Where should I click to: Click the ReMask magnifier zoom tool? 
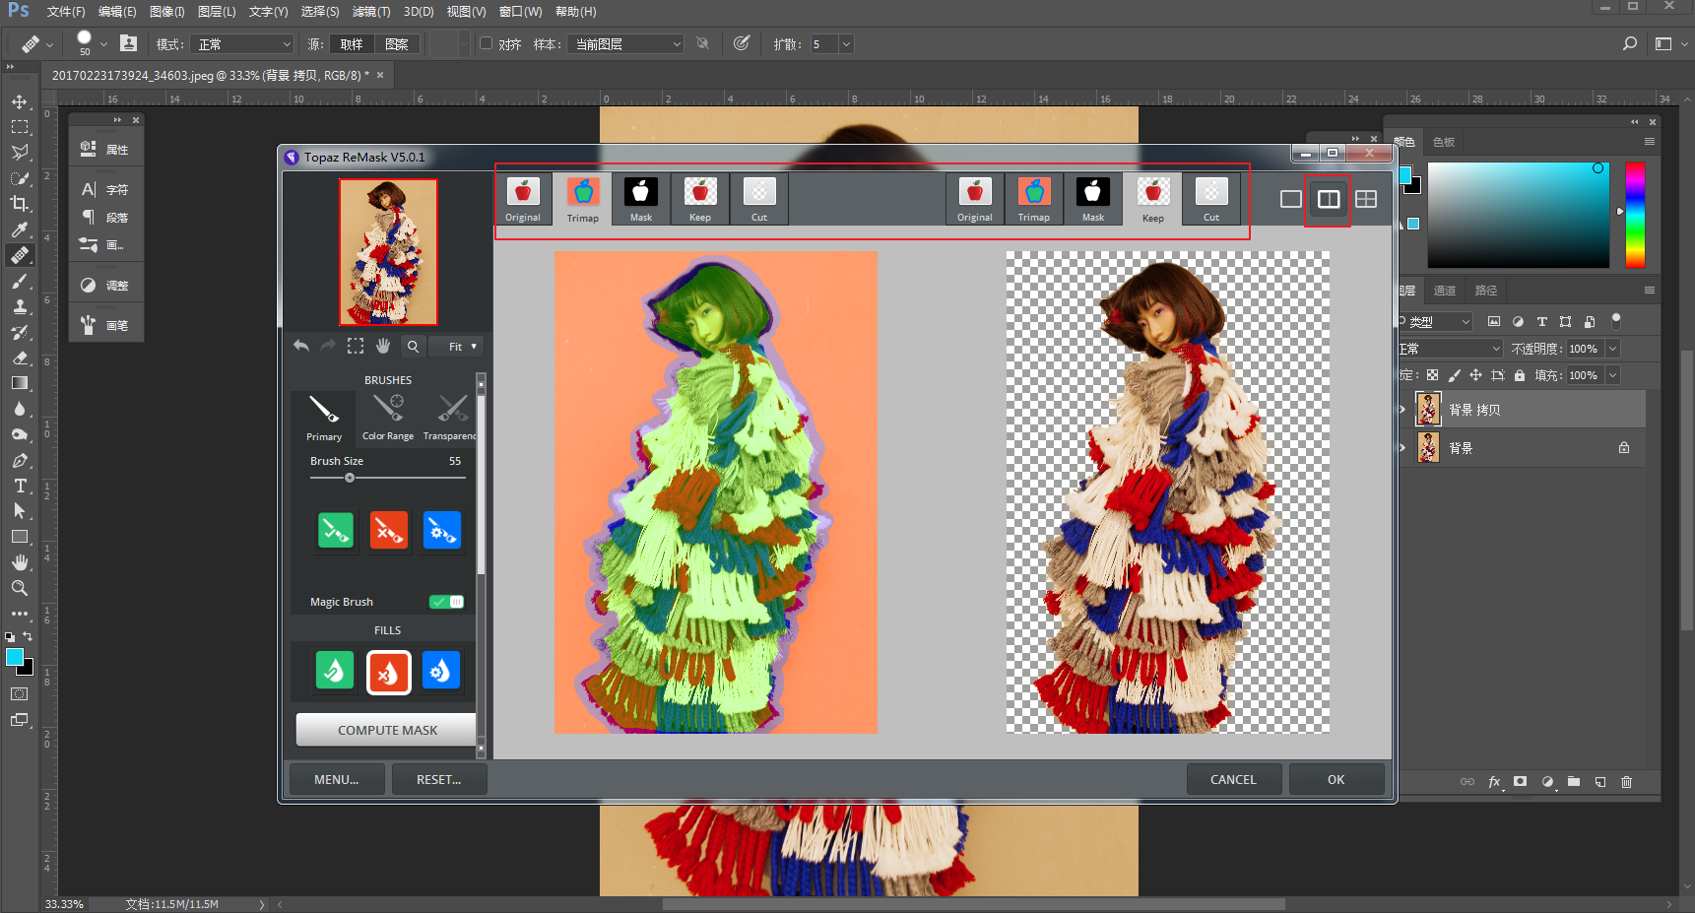coord(414,346)
